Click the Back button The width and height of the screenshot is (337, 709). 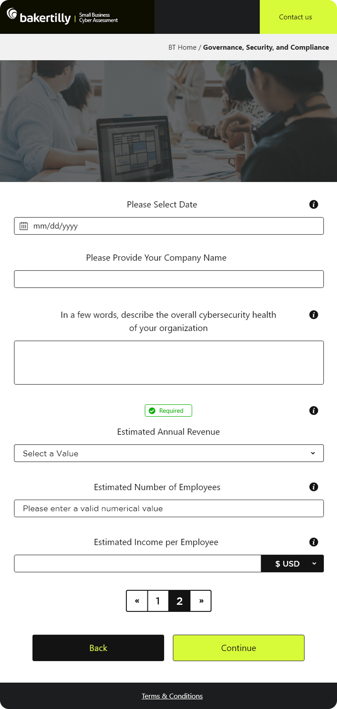click(98, 648)
